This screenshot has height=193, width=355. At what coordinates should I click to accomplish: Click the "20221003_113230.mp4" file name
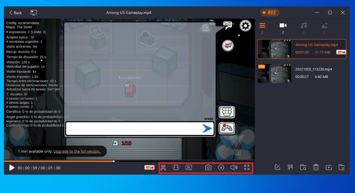tap(314, 69)
